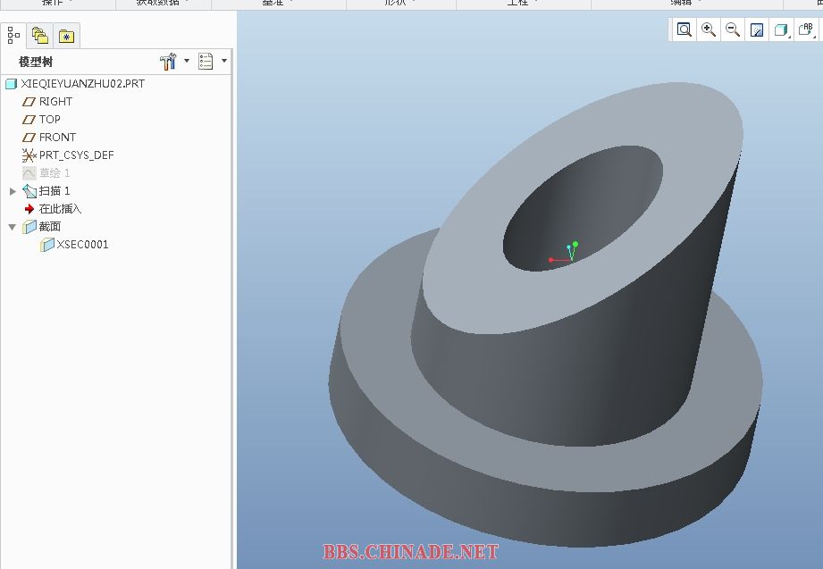Click the model tree show list icon

[206, 62]
